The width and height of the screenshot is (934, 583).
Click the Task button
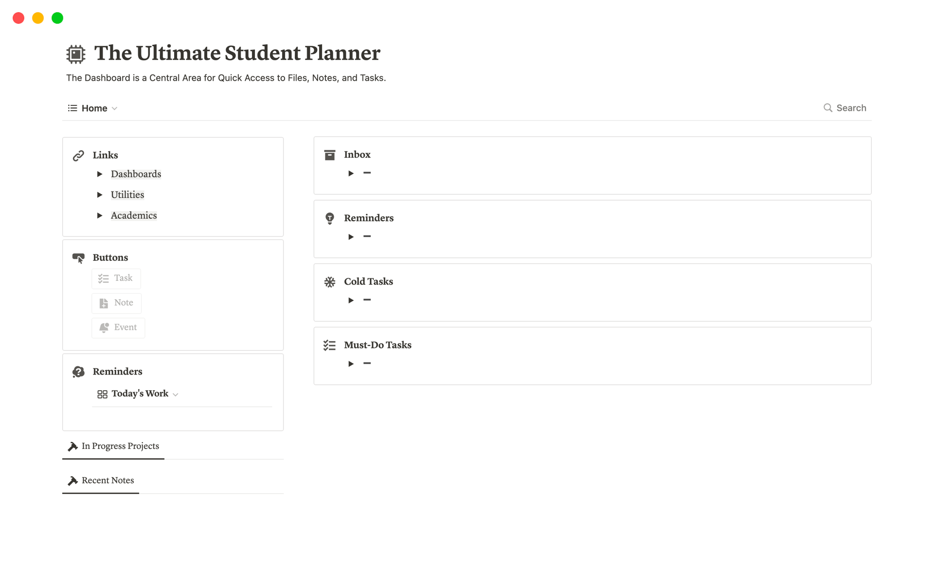point(116,278)
